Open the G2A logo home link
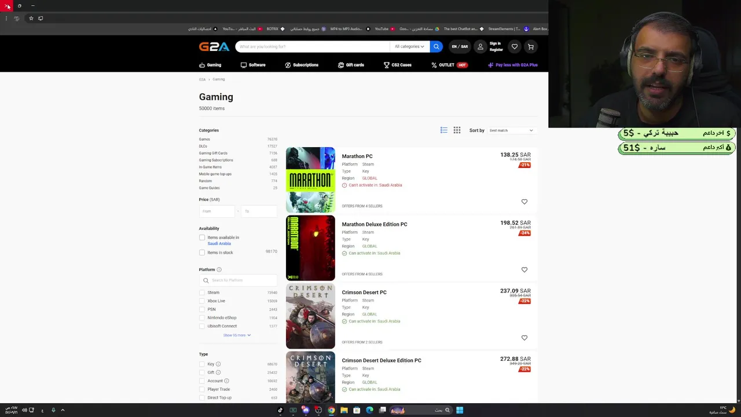The width and height of the screenshot is (741, 417). tap(214, 47)
